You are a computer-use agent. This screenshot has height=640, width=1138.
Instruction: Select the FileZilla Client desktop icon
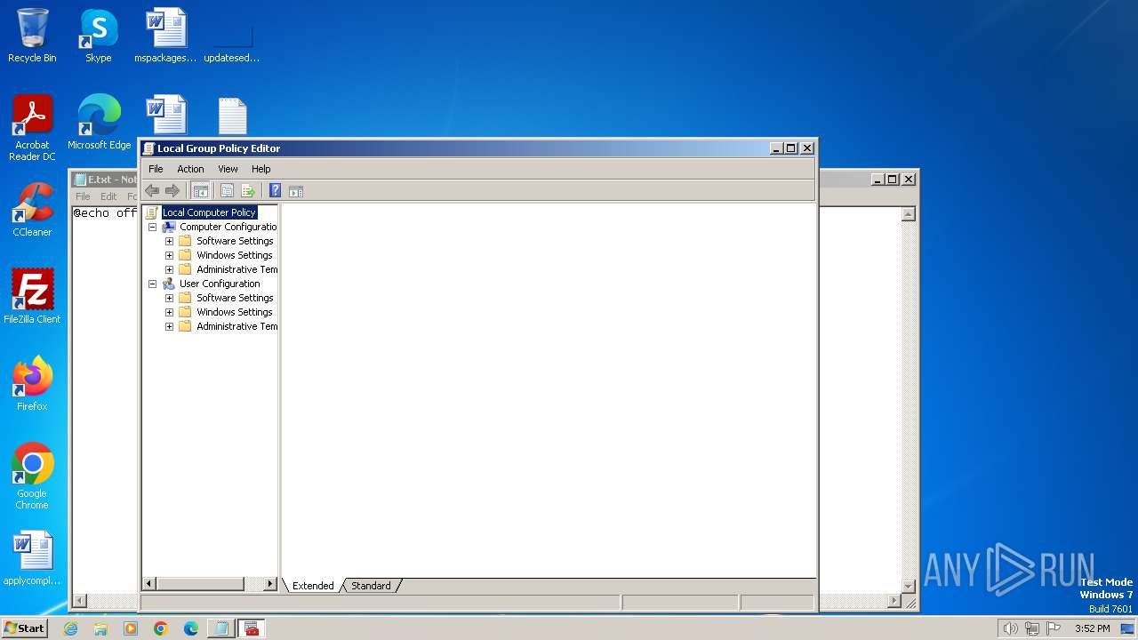tap(32, 296)
